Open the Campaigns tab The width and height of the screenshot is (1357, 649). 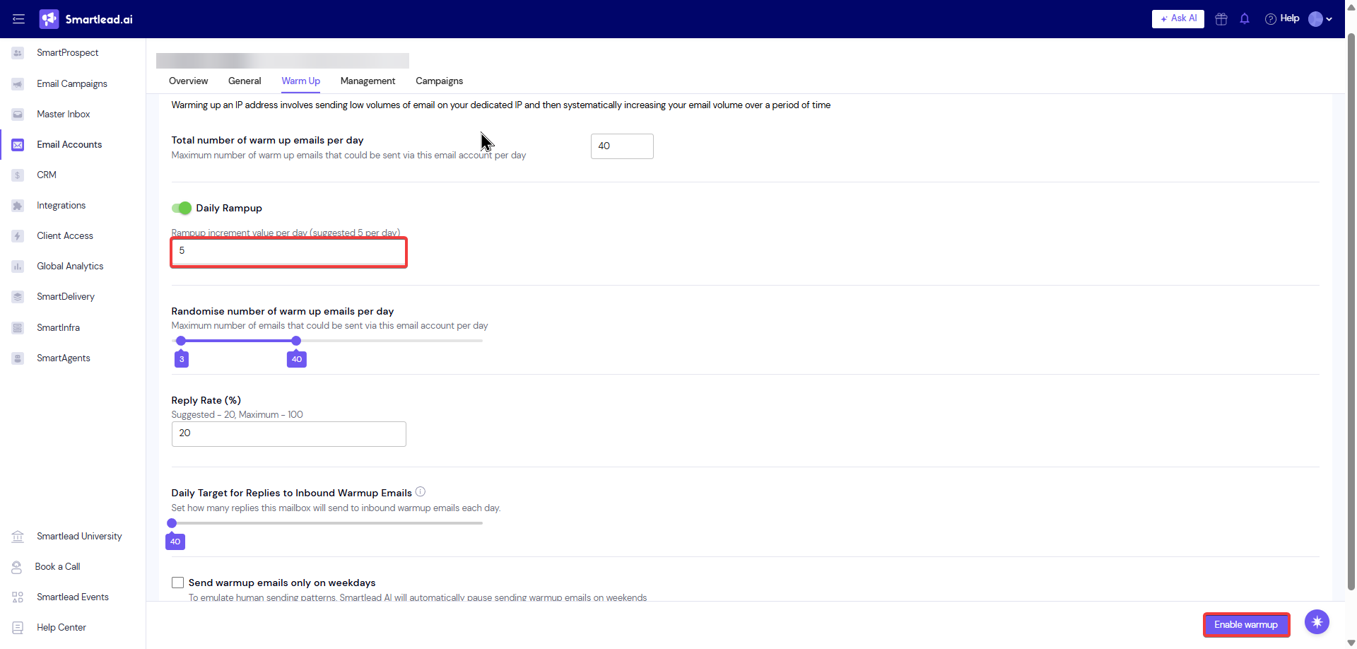tap(439, 81)
